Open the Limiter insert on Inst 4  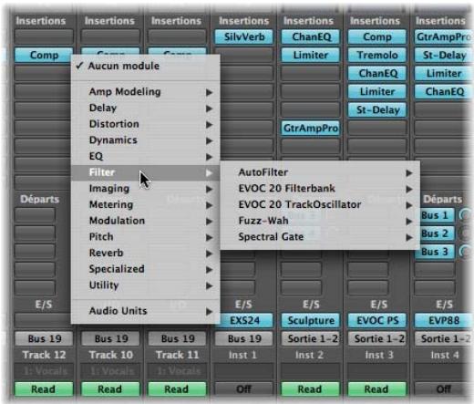pyautogui.click(x=444, y=74)
